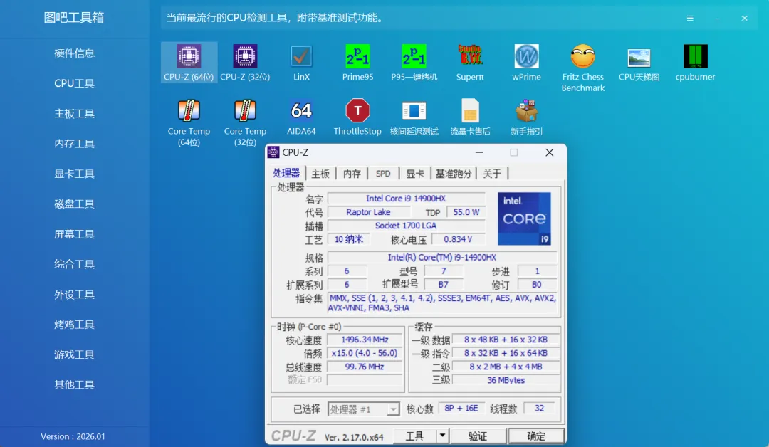Open the ThrottleStop tool
Viewport: 769px width, 447px height.
click(357, 117)
